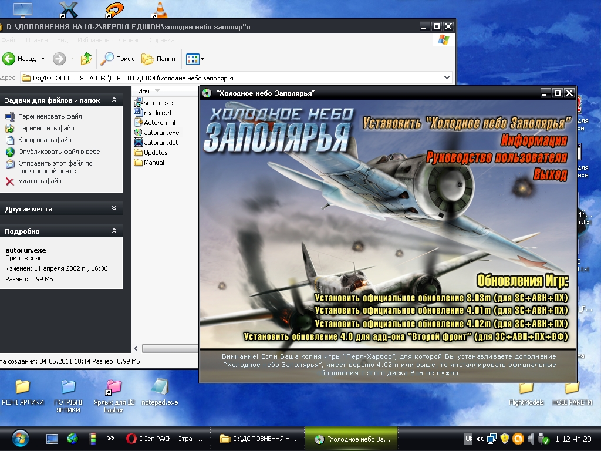
Task: Click the horizontal scrollbar left arrow in file list
Action: [x=136, y=348]
